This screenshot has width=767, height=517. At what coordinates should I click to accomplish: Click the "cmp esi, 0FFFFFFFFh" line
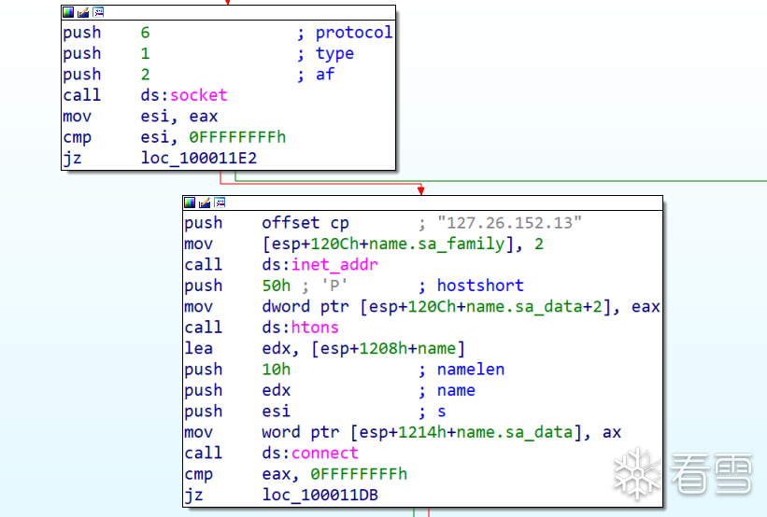(x=174, y=137)
